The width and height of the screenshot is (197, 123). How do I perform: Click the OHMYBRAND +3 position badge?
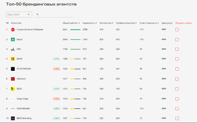coord(56,109)
